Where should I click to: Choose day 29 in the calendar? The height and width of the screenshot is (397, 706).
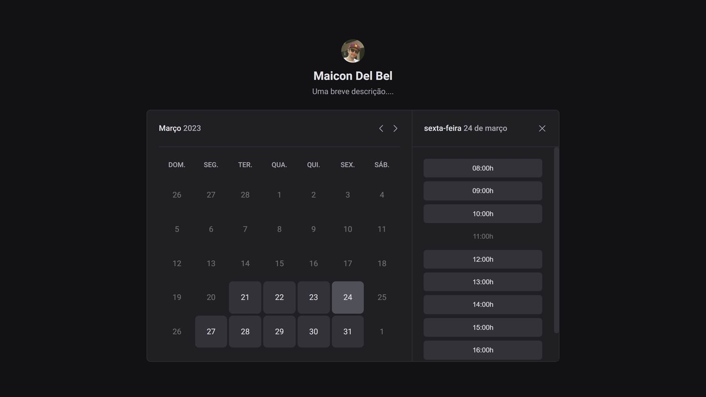click(x=279, y=331)
